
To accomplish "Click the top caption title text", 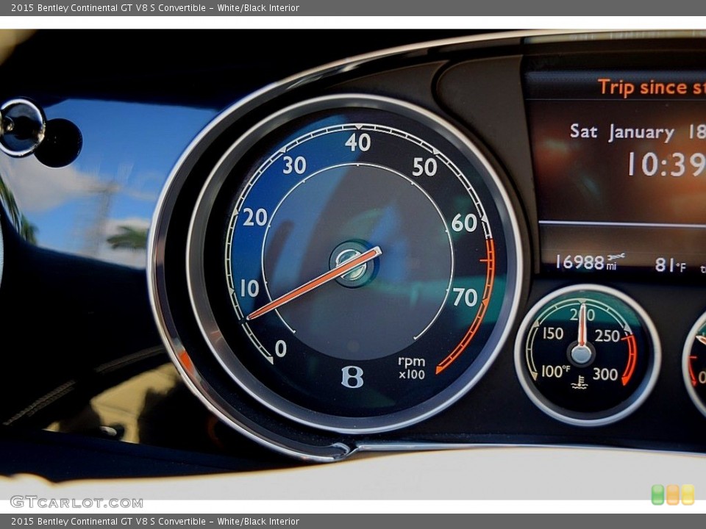I will (155, 7).
